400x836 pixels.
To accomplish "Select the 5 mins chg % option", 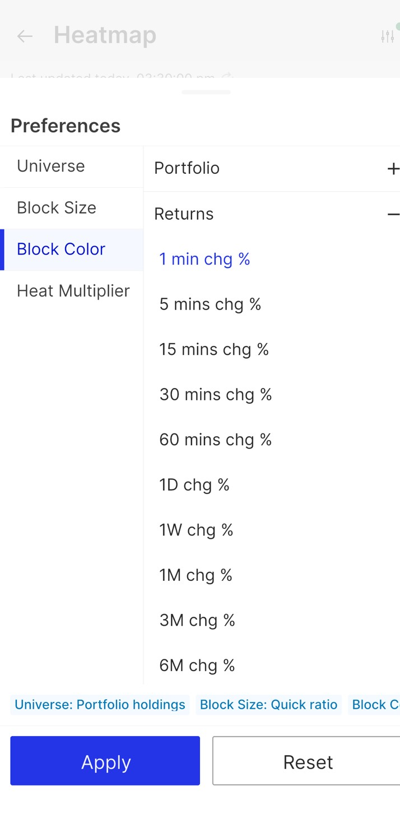I will [210, 304].
